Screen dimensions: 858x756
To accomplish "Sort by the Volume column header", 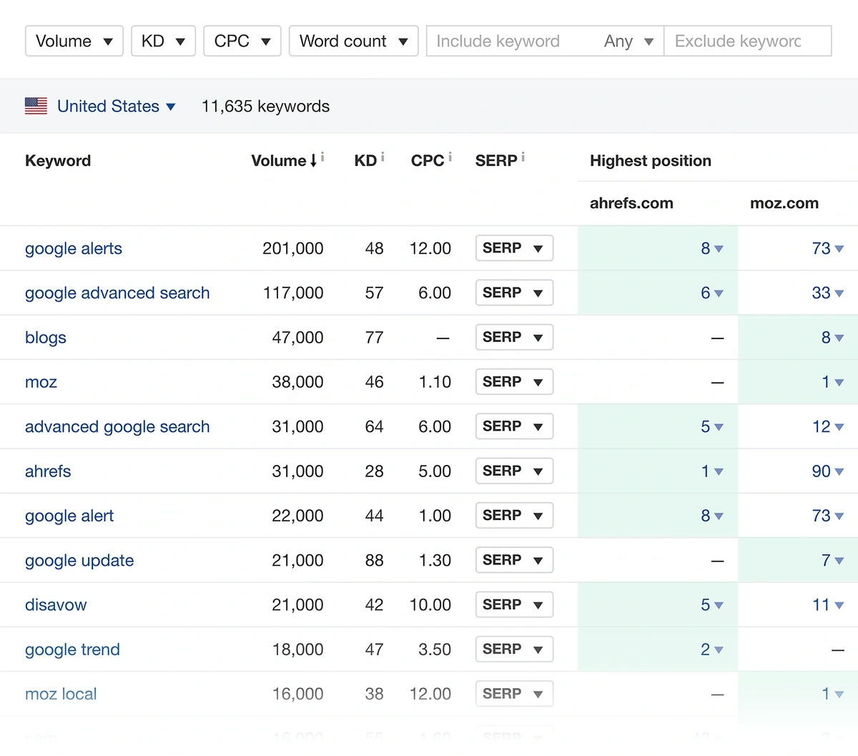I will pyautogui.click(x=284, y=160).
